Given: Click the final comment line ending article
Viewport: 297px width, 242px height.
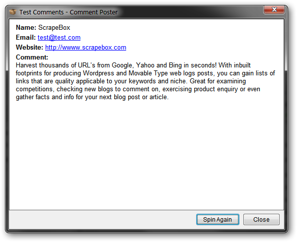Looking at the screenshot, I should [92, 97].
